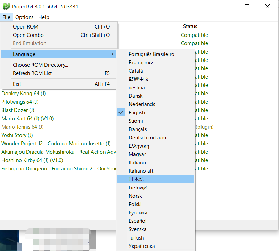279x251 pixels.
Task: Select Yoshi Story (J) ROM
Action: [x=17, y=135]
